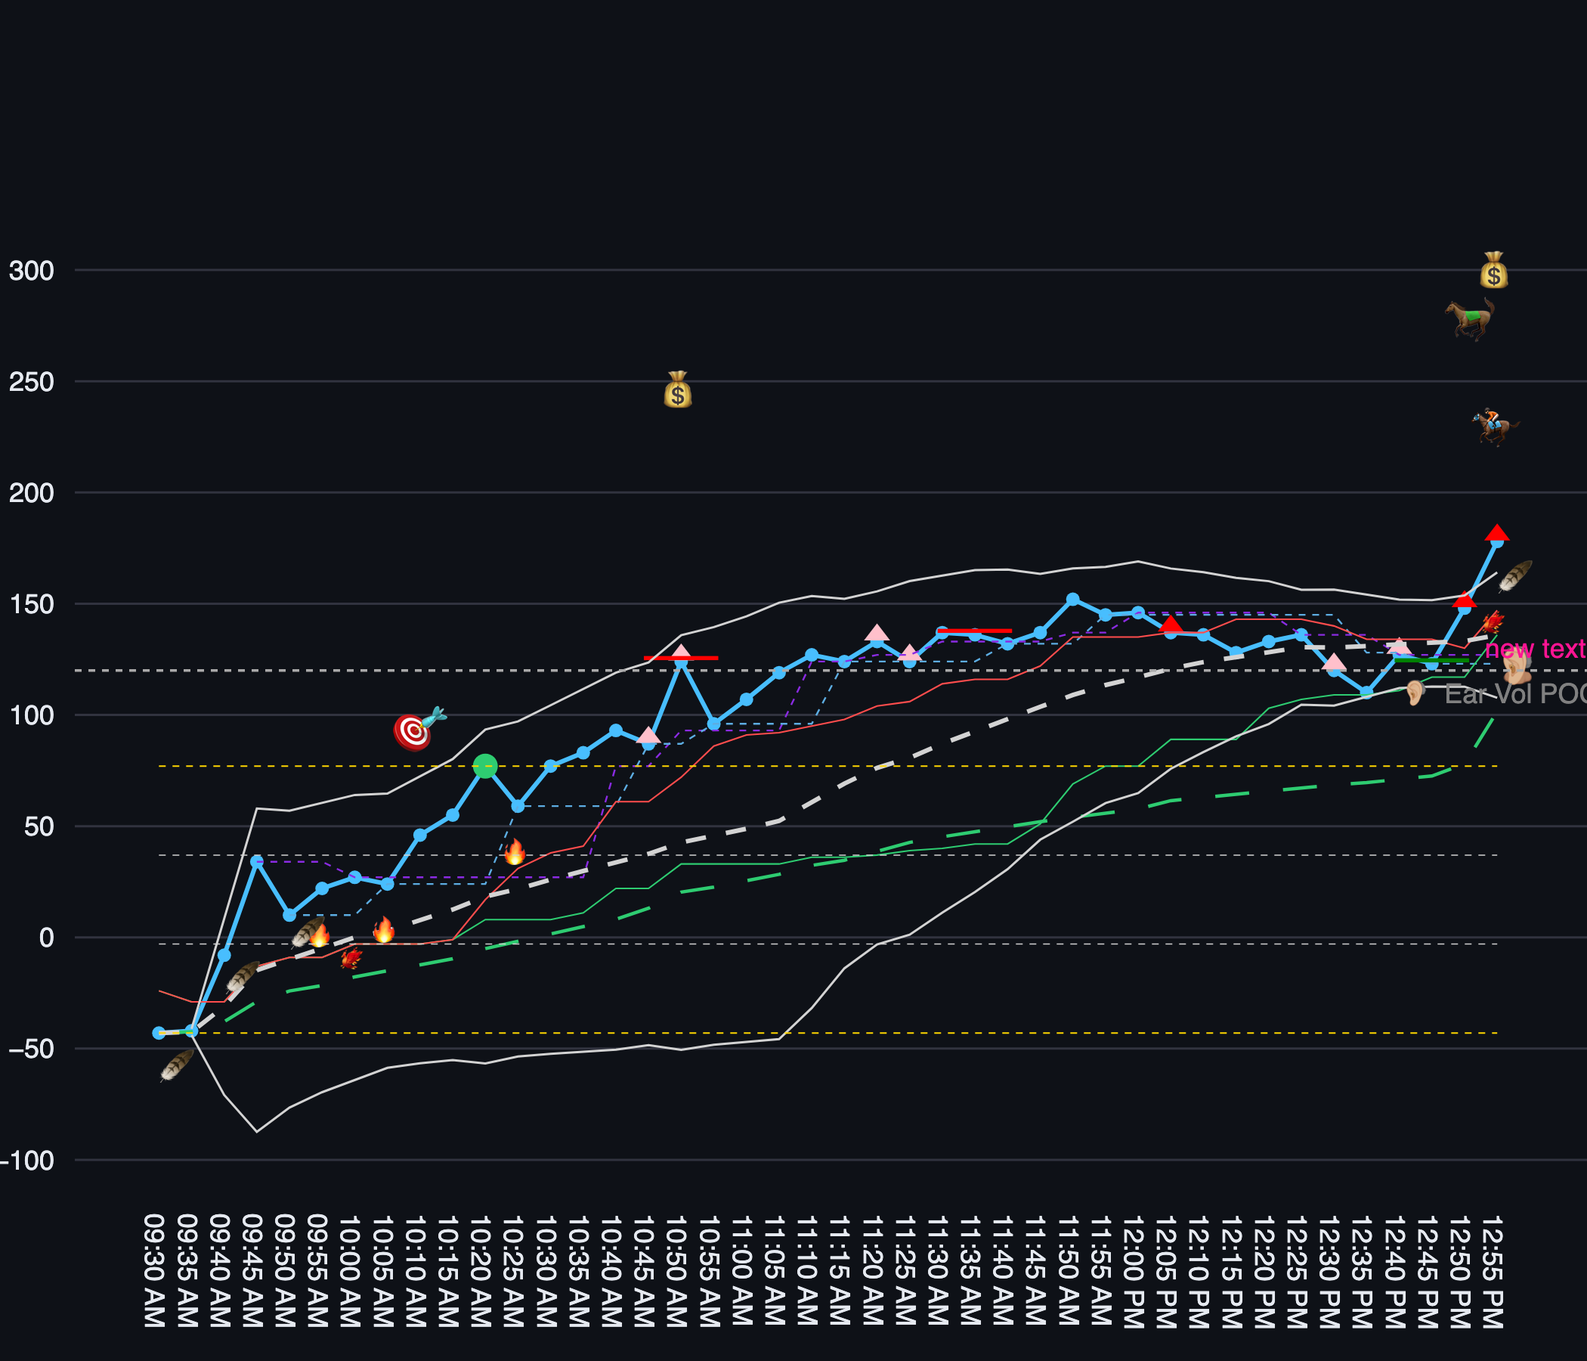Screen dimensions: 1587x1361
Task: Click the large green circle marker at 10:20 AM
Action: tap(485, 765)
